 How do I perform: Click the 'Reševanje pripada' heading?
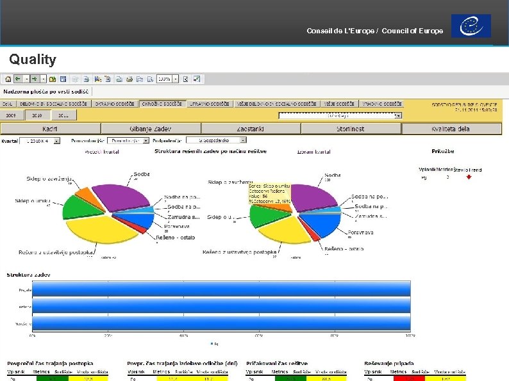tap(389, 364)
